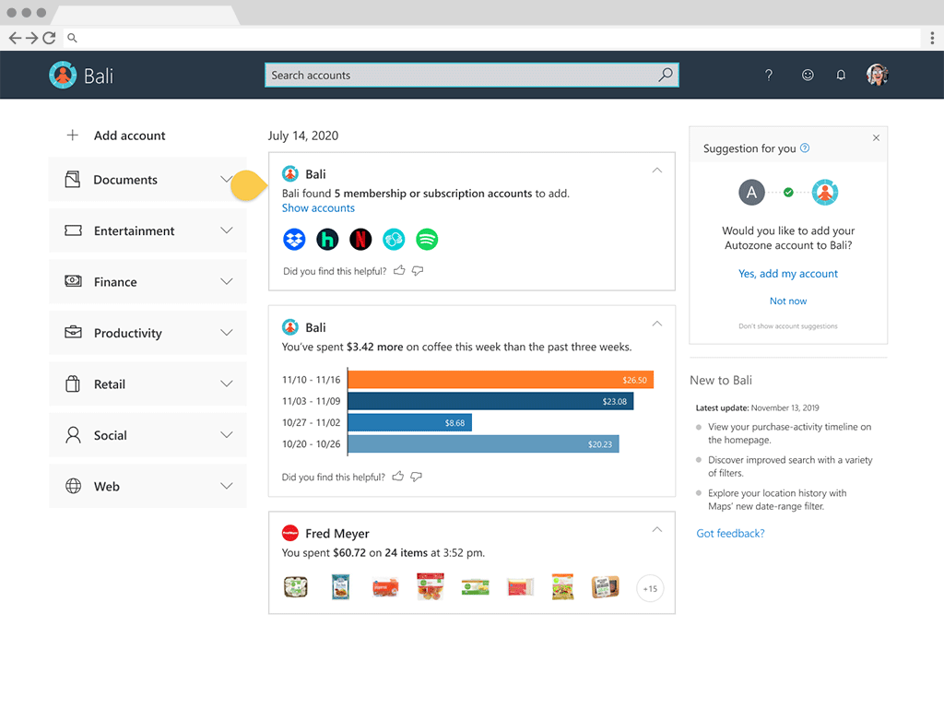Click the search magnifier icon in accounts field

click(666, 75)
